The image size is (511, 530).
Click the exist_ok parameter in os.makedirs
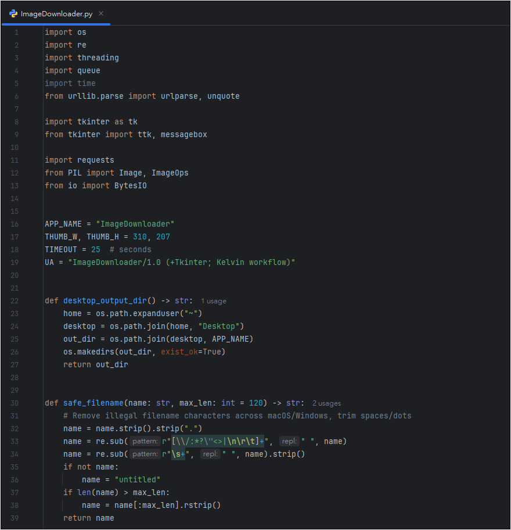[179, 352]
